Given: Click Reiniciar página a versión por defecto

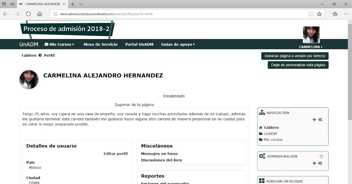Looking at the screenshot, I should [x=295, y=56].
